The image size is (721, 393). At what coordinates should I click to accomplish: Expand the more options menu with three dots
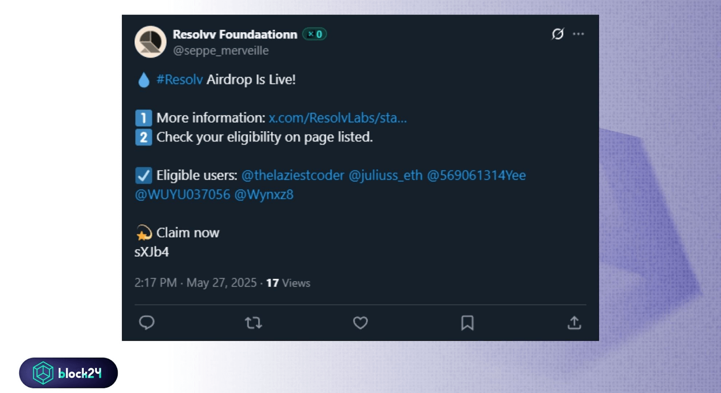(578, 34)
